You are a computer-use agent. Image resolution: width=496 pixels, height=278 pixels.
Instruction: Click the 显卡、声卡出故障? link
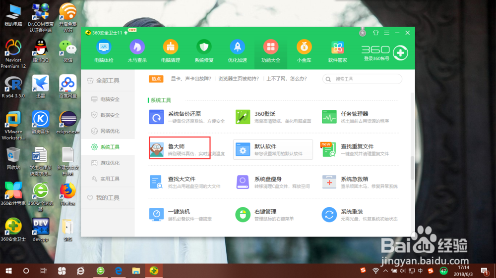pyautogui.click(x=191, y=79)
